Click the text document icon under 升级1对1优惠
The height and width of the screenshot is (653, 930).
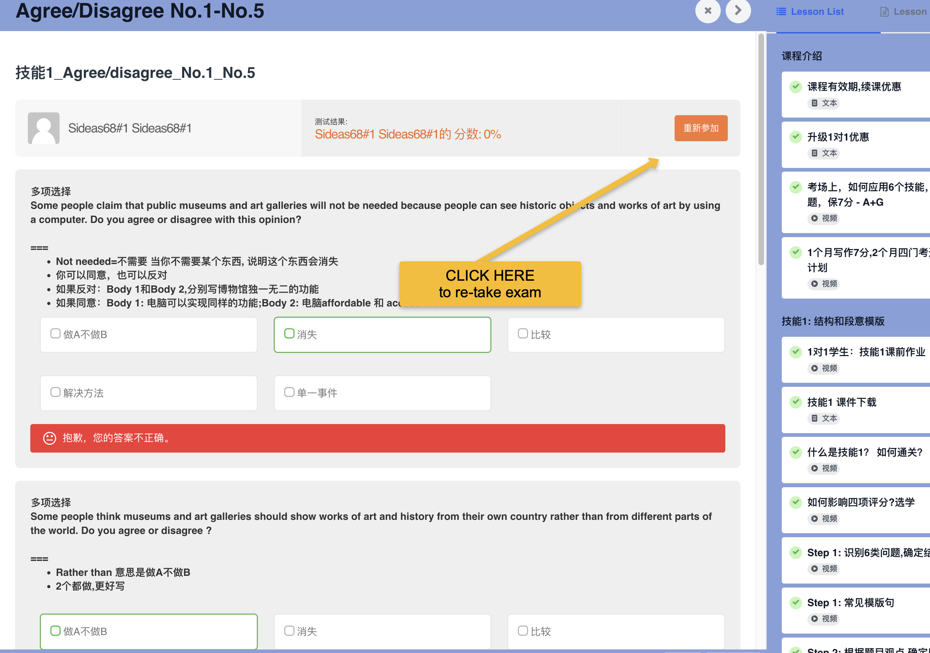pos(814,153)
